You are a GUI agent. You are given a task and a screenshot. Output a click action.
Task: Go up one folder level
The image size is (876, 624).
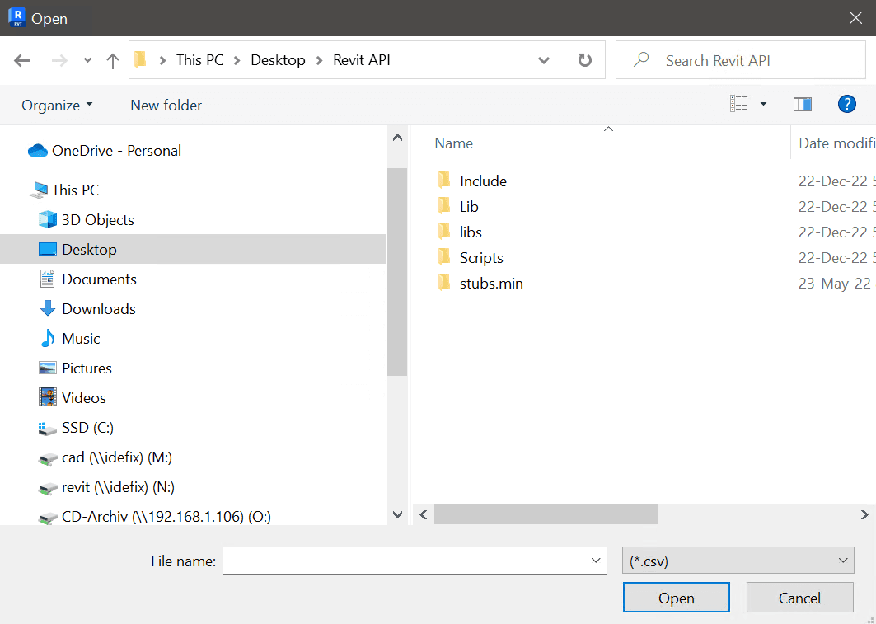tap(113, 60)
